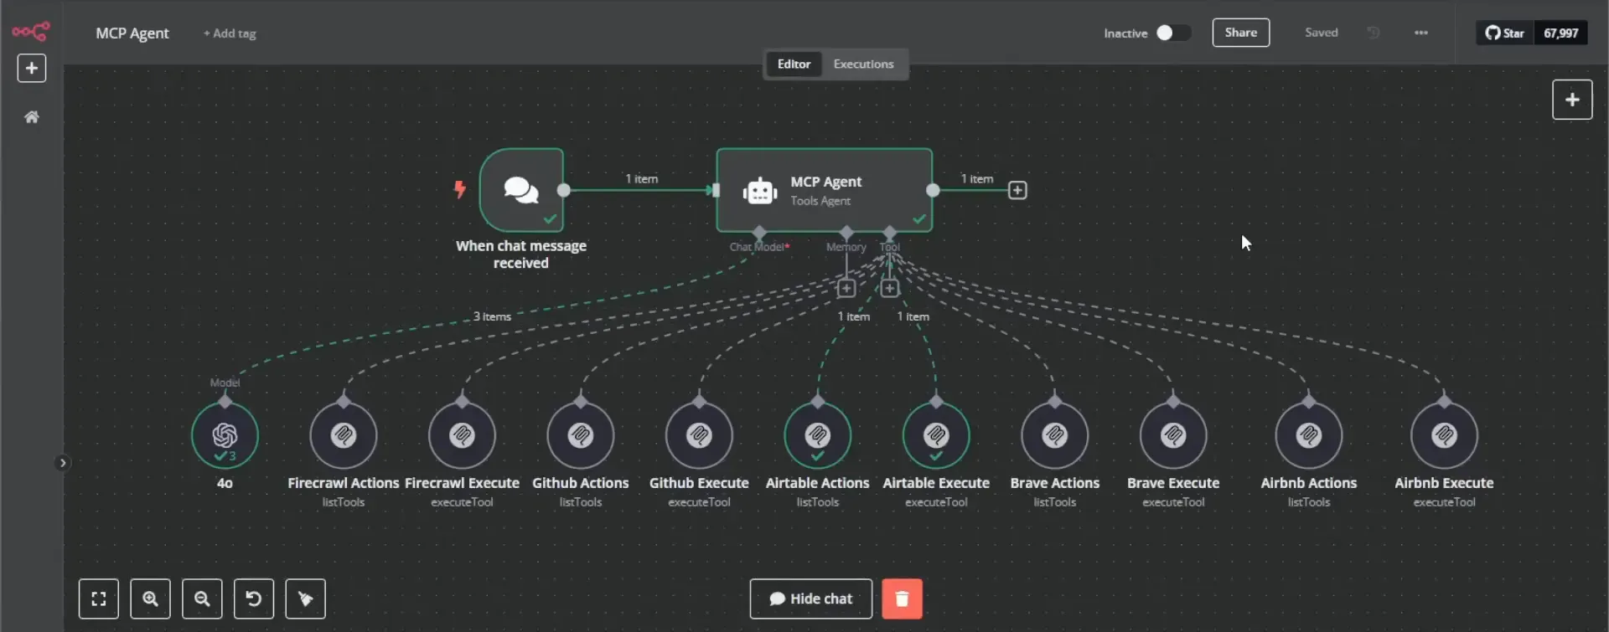This screenshot has height=632, width=1609.
Task: Expand the collapsed left sidebar chevron
Action: (x=62, y=463)
